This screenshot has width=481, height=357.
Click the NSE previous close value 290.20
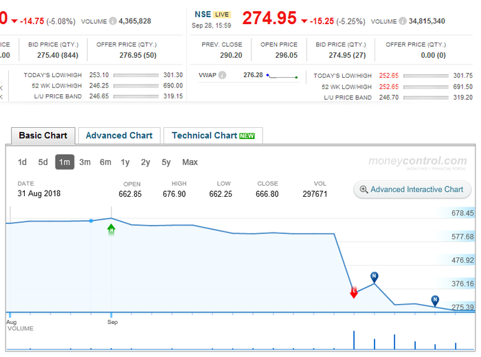pyautogui.click(x=231, y=55)
